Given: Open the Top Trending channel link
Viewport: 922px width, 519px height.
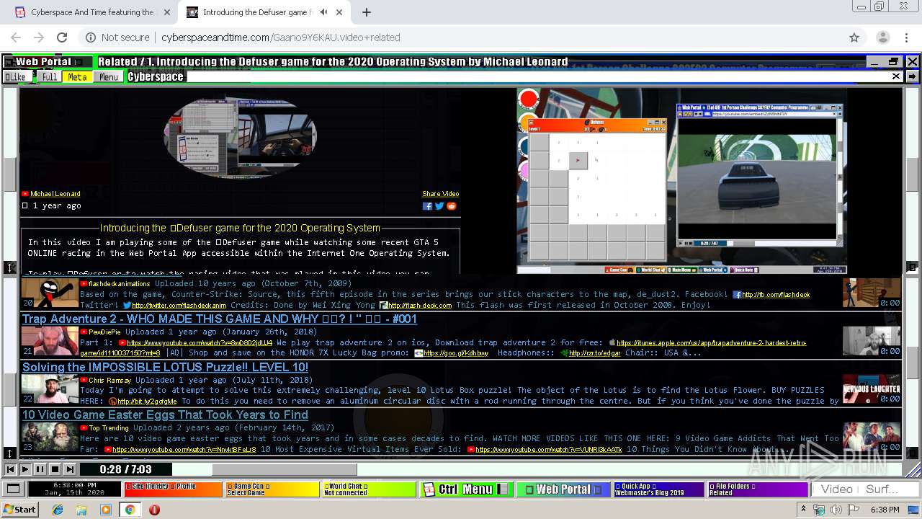Looking at the screenshot, I should pos(109,428).
